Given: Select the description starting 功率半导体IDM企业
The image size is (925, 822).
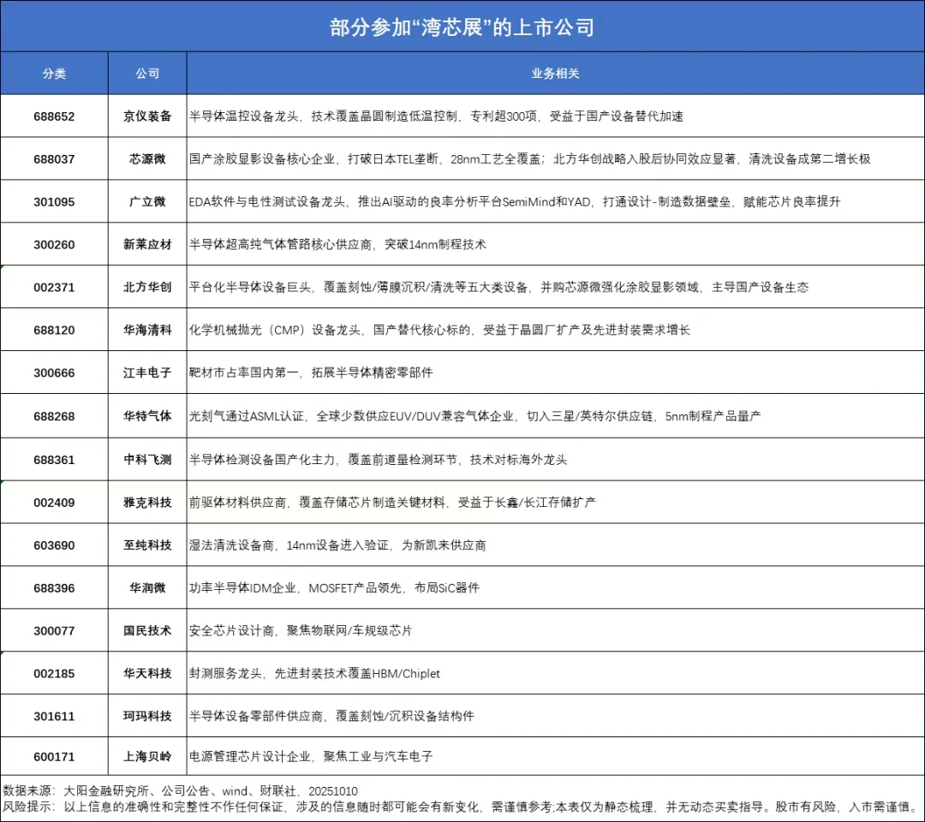Looking at the screenshot, I should pos(335,588).
